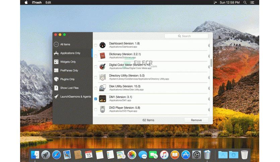Viewport: 280px width, 162px height.
Task: Click the Dictionary app icon in list
Action: (x=102, y=56)
